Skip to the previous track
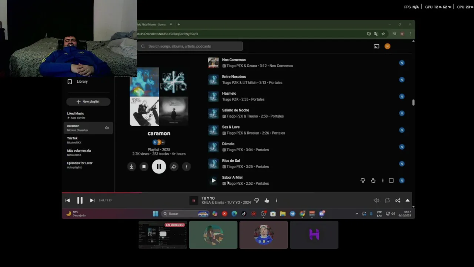 [x=67, y=200]
